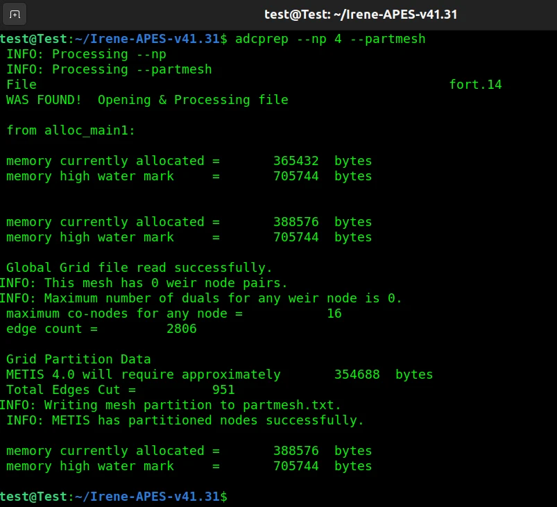The height and width of the screenshot is (507, 557).
Task: Click the 'Grid Partition Data' heading
Action: point(78,359)
